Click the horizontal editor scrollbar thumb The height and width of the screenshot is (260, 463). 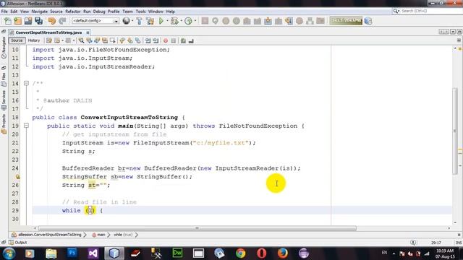coord(197,228)
